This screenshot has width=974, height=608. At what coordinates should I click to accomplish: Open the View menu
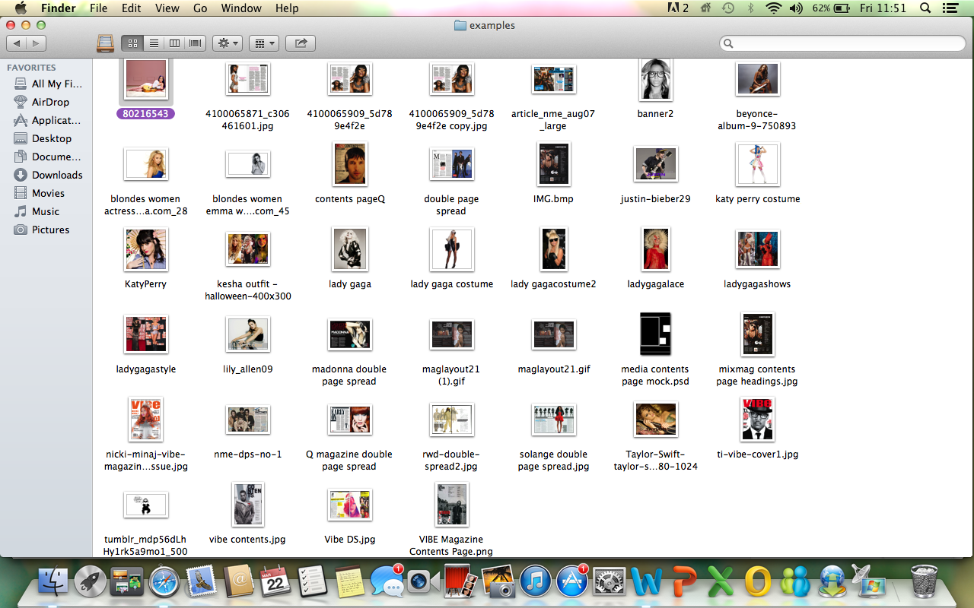pyautogui.click(x=167, y=8)
